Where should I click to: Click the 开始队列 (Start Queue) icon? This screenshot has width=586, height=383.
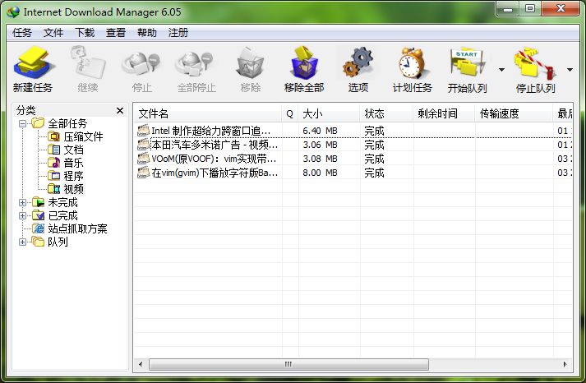pos(467,62)
